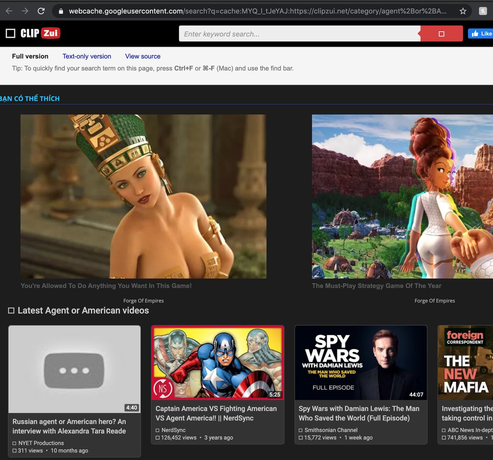The width and height of the screenshot is (493, 460).
Task: Click the red search button
Action: tap(442, 34)
